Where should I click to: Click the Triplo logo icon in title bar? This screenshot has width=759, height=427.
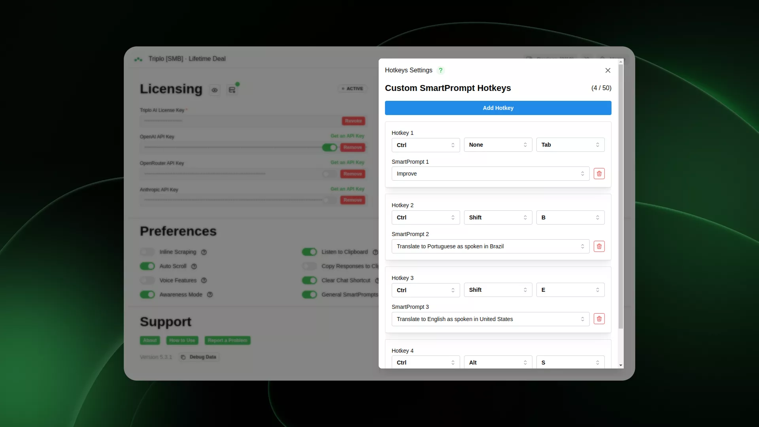tap(138, 59)
